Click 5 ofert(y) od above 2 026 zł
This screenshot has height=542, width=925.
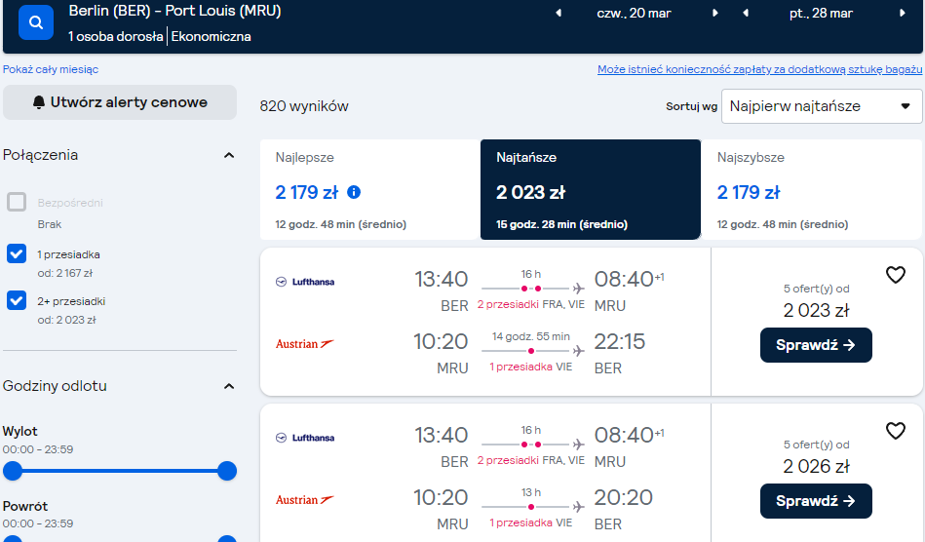816,445
